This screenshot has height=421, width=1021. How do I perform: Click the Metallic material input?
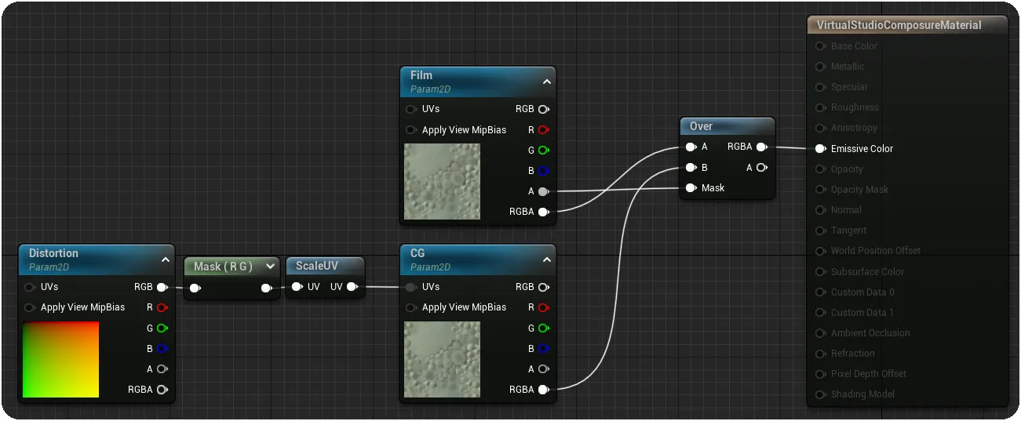847,67
